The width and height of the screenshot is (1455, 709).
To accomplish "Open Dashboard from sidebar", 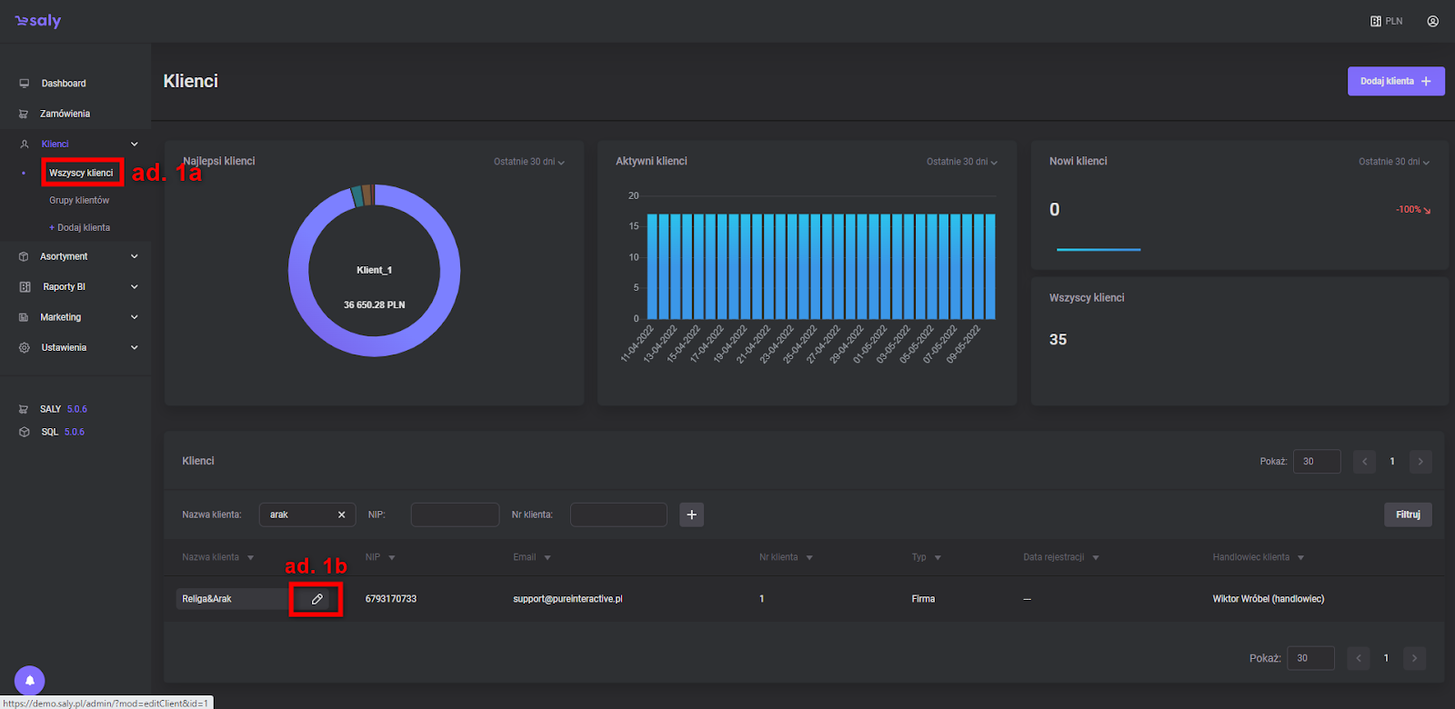I will tap(64, 84).
